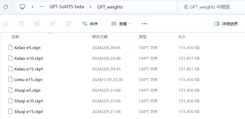245x119 pixels.
Task: Show hidden path via ellipsis
Action: click(42, 7)
